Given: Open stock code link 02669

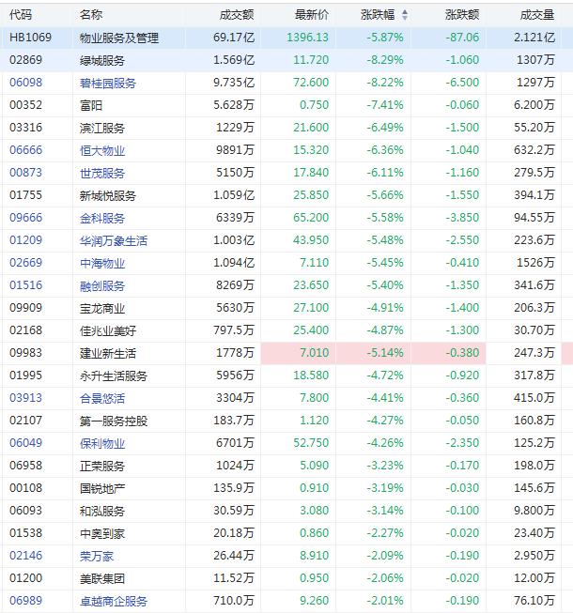Looking at the screenshot, I should [x=25, y=263].
